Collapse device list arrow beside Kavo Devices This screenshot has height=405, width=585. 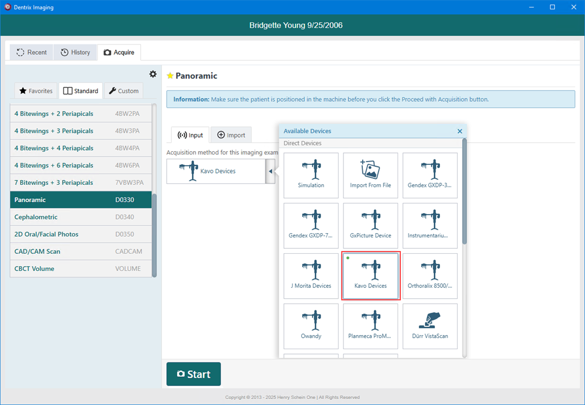pyautogui.click(x=270, y=171)
